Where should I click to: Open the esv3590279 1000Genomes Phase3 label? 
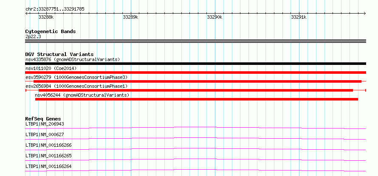click(x=76, y=77)
